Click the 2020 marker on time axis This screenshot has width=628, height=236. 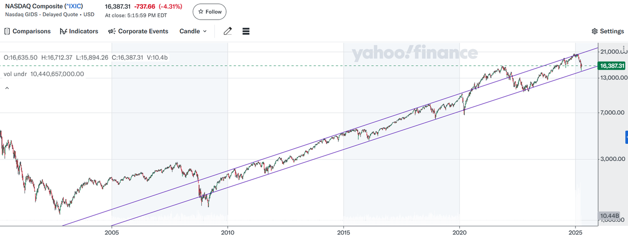(x=459, y=231)
